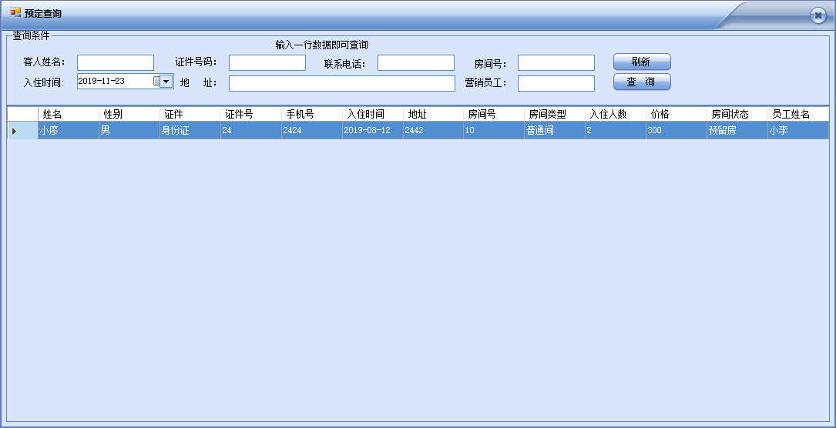Click into the 房间号 field
Viewport: 836px width, 428px height.
[556, 62]
